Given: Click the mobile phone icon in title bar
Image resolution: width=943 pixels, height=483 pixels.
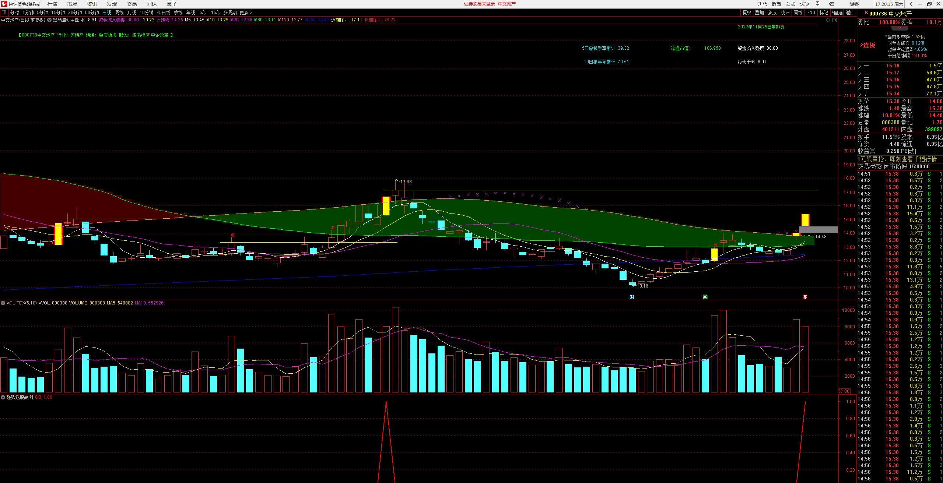Looking at the screenshot, I should coord(817,4).
